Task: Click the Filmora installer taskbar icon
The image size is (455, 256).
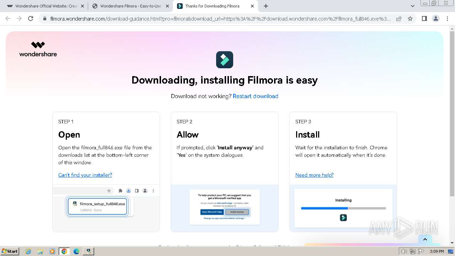Action: coord(89,251)
